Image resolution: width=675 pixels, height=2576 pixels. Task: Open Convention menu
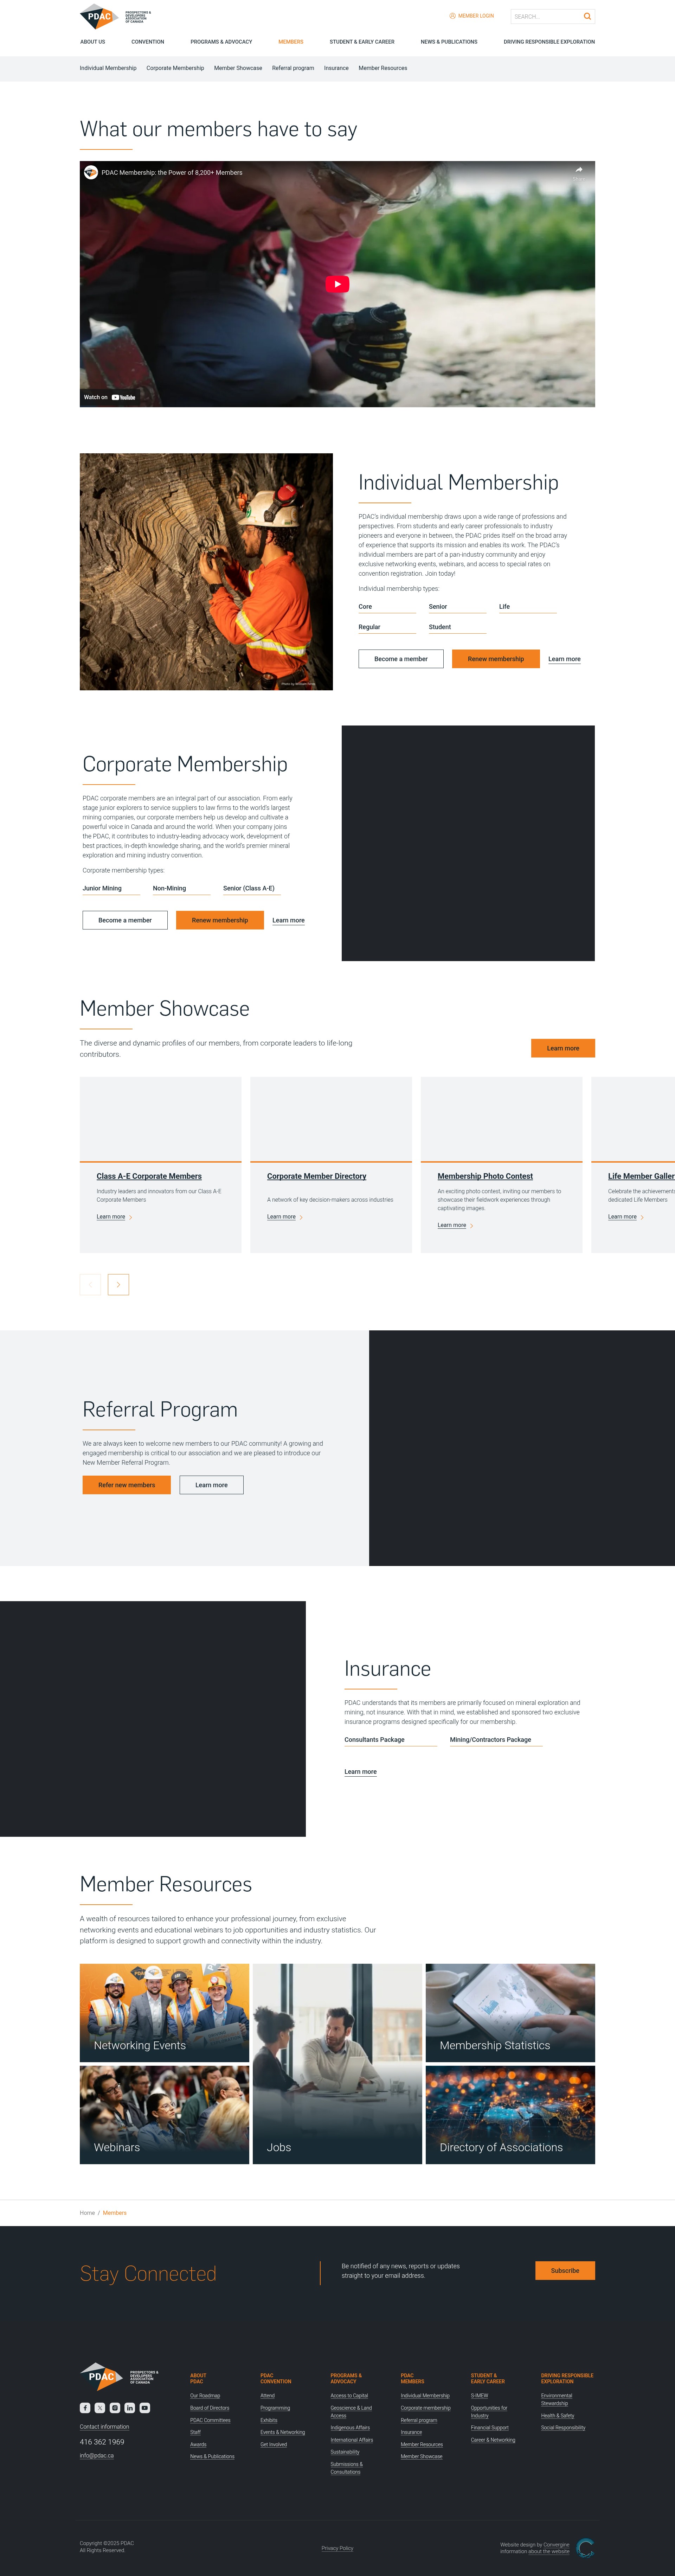(x=148, y=42)
